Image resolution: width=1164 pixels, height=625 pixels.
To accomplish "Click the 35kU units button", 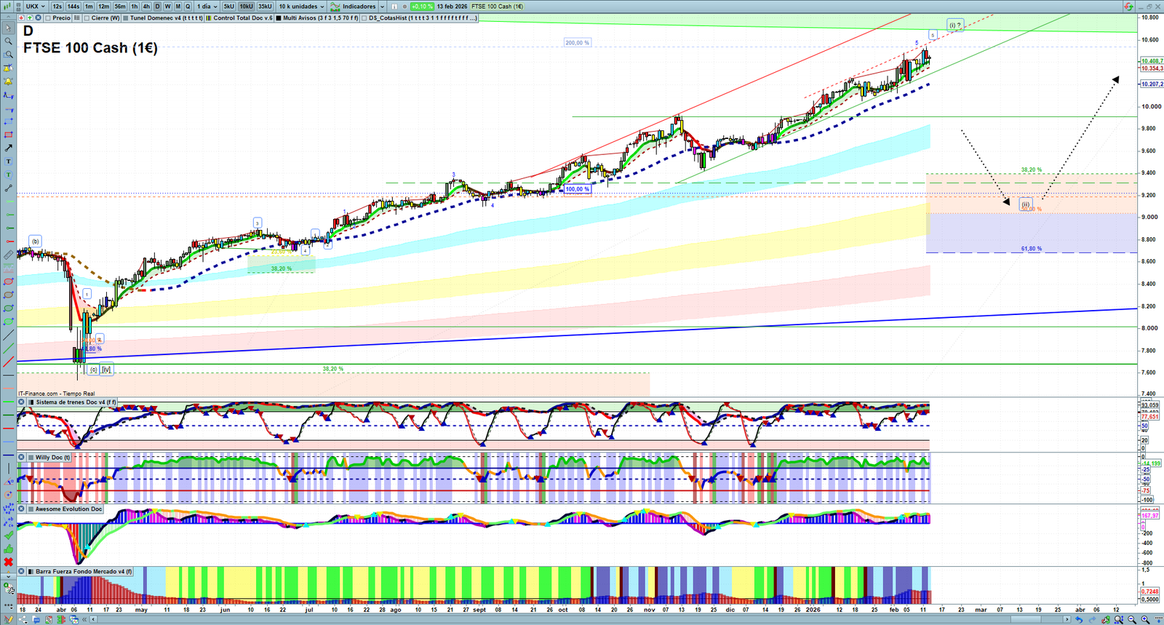I will (x=265, y=7).
